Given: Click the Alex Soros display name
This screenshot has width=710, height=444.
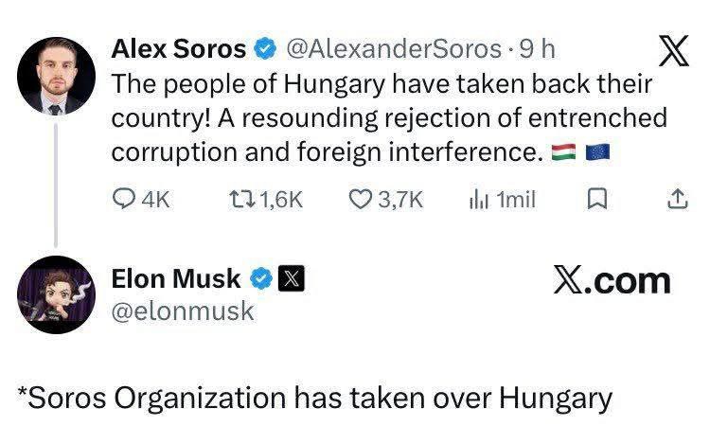Looking at the screenshot, I should [179, 47].
